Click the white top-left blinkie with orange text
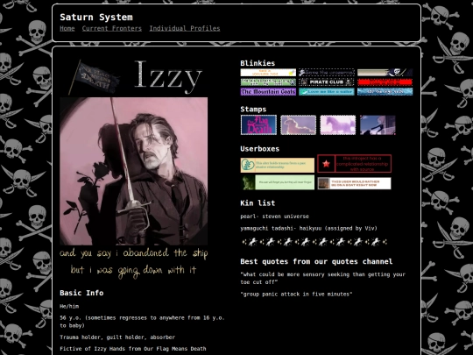Image resolution: width=473 pixels, height=355 pixels. point(268,73)
